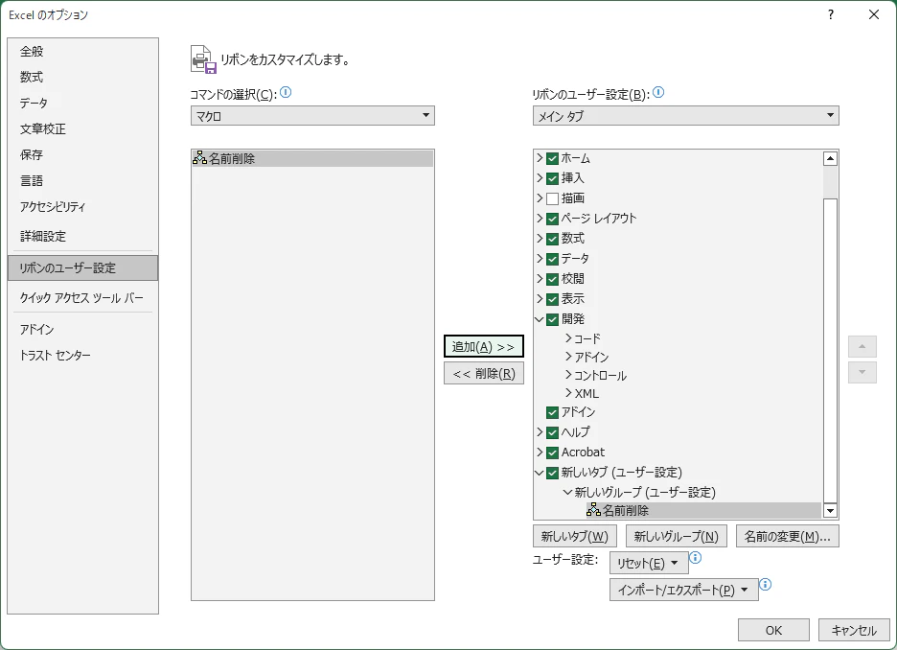Open the インポート/エクスポート dropdown
Viewport: 897px width, 650px height.
coord(683,590)
